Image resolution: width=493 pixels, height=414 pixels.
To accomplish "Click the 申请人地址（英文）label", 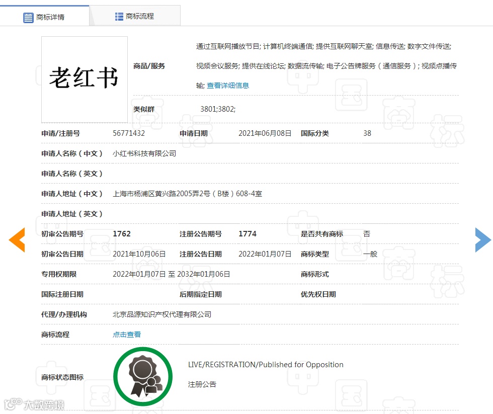I will pyautogui.click(x=72, y=214).
